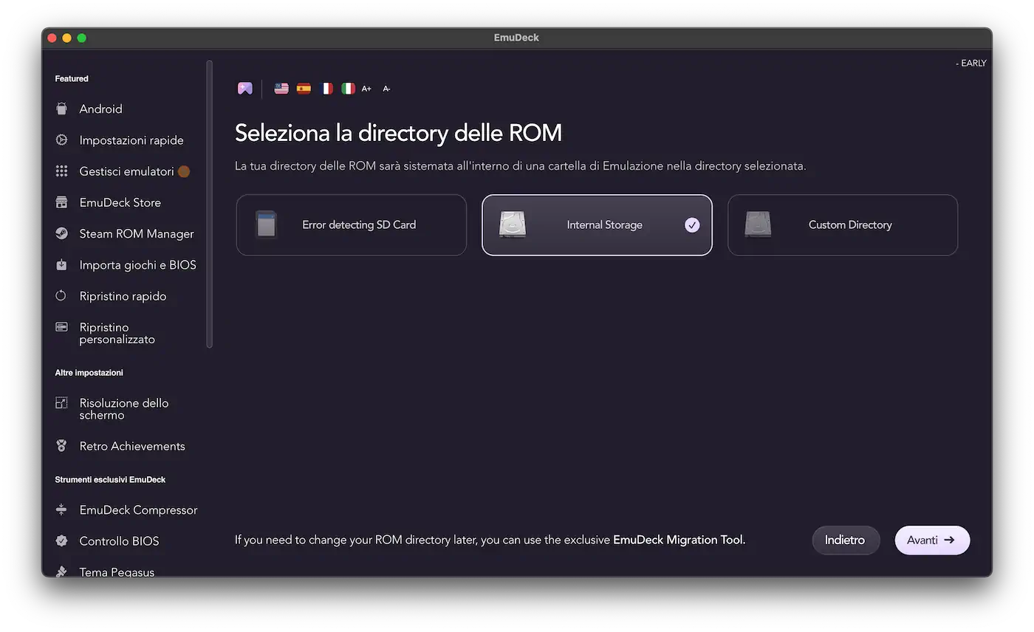Decrease font size with A-
The image size is (1034, 632).
pyautogui.click(x=386, y=89)
